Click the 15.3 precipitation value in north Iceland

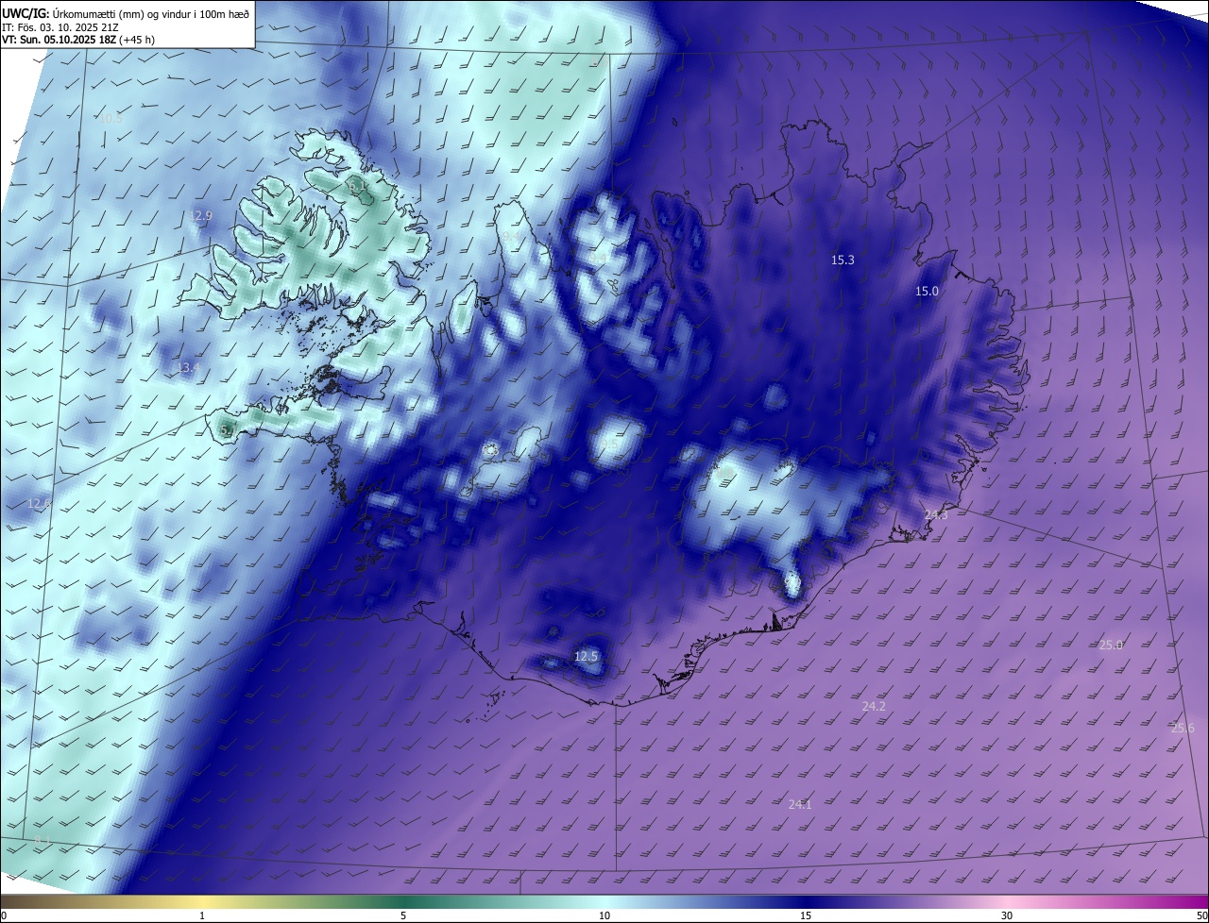pos(843,260)
